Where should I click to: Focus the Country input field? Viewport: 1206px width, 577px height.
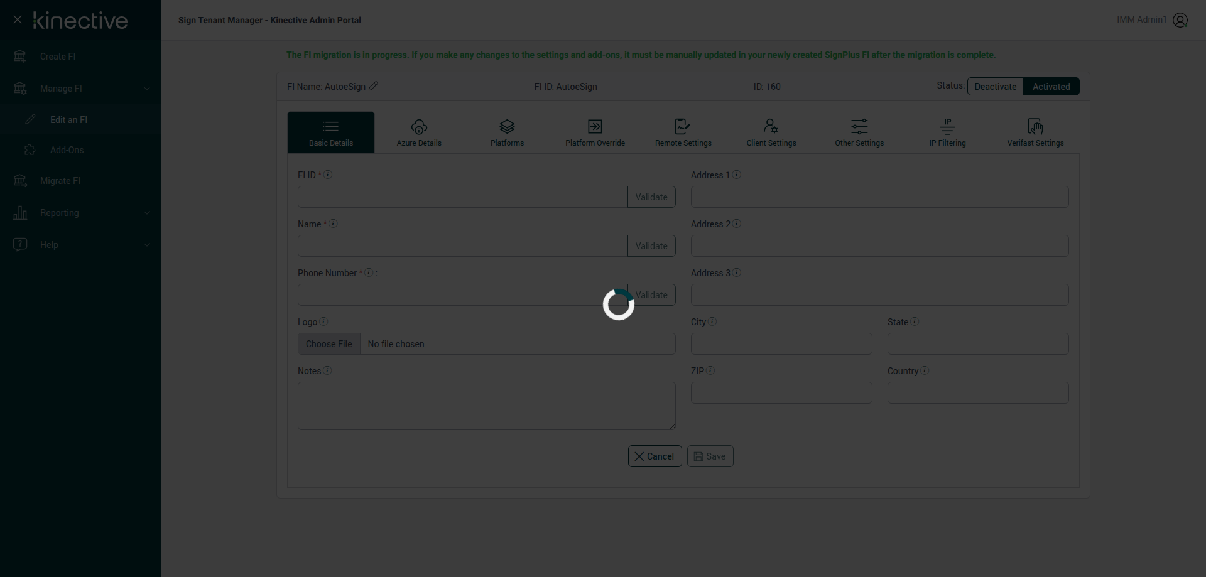tap(978, 393)
